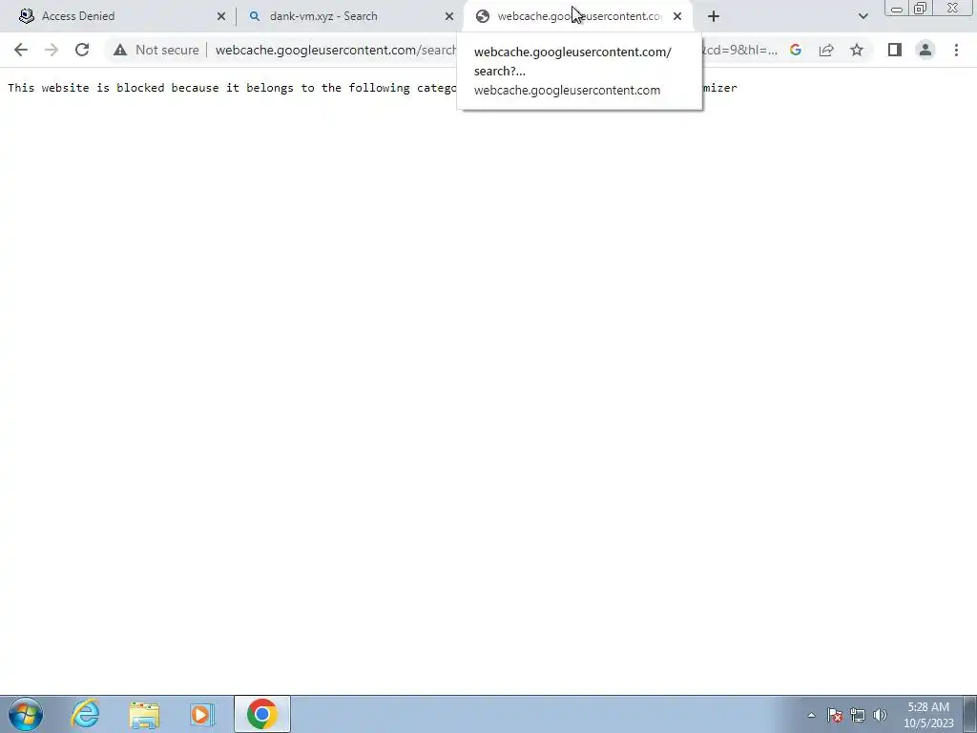The height and width of the screenshot is (733, 977).
Task: Close the webcache.googleusercontent tab
Action: (x=677, y=16)
